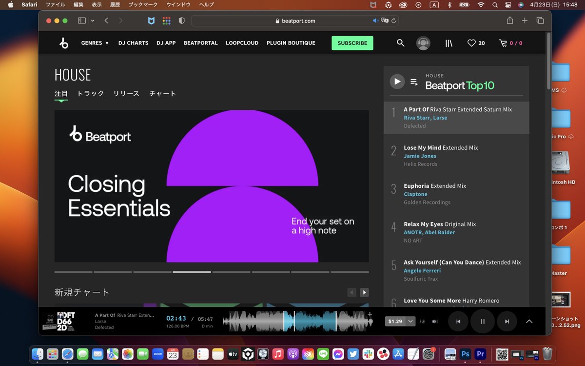Switch to the リリース tab

126,93
